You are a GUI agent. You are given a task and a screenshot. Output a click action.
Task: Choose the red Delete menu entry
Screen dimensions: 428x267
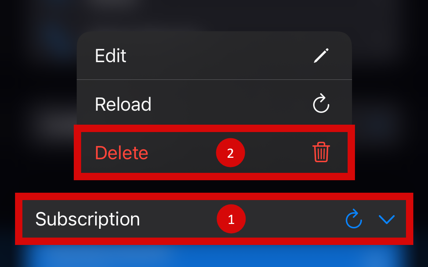pos(214,152)
